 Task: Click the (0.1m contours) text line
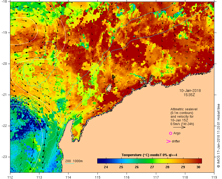point(182,113)
